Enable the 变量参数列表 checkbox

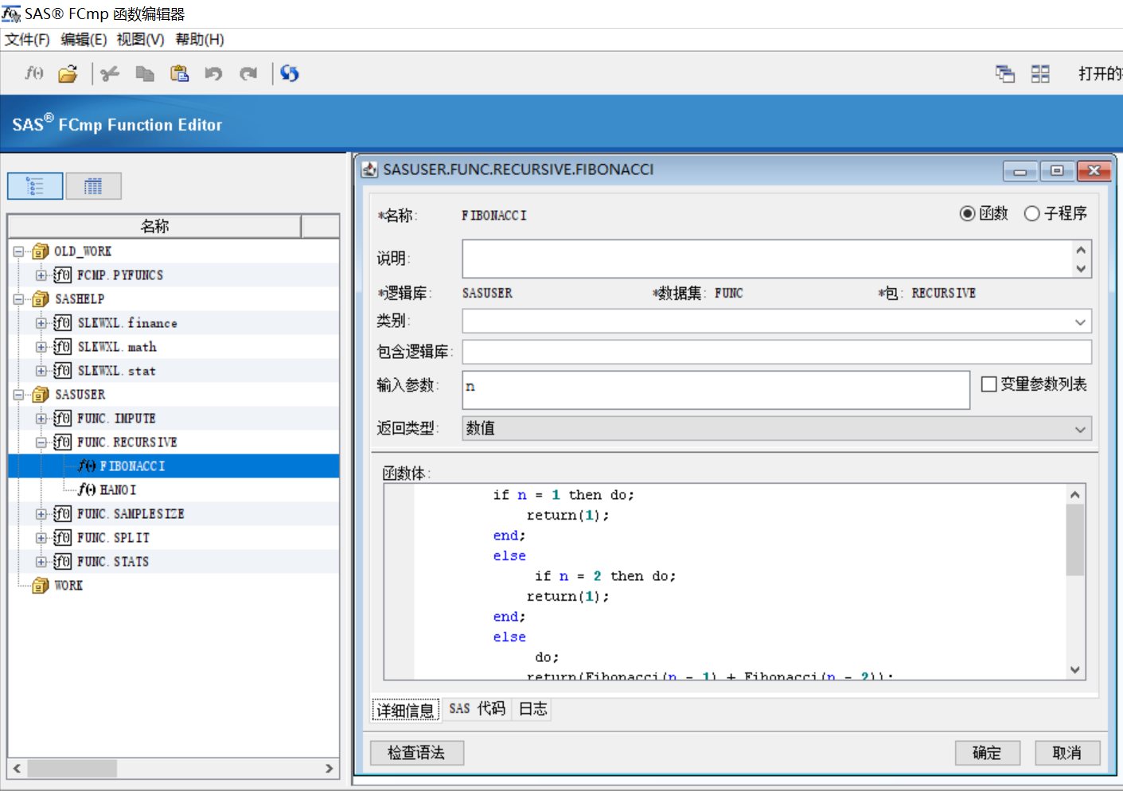(x=989, y=384)
